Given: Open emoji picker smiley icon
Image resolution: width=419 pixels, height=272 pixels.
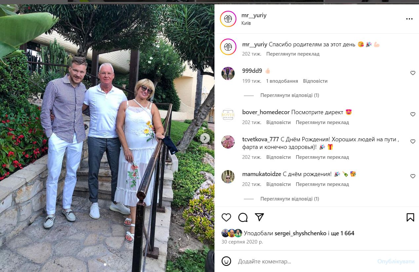Looking at the screenshot, I should [x=226, y=261].
